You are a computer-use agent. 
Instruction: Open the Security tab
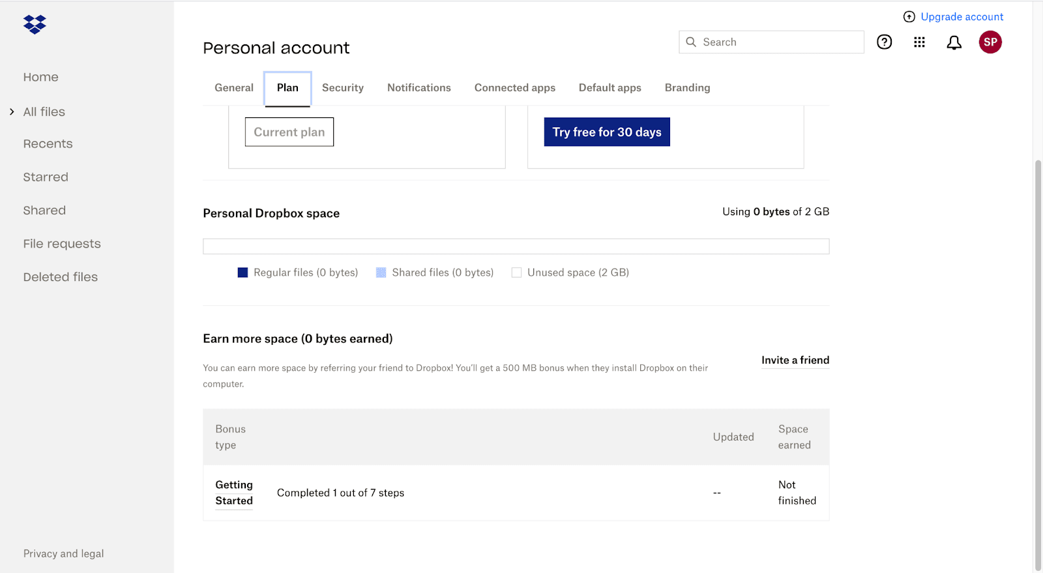tap(343, 87)
